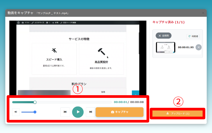Click 新規 in video admin bar
The image size is (212, 133).
click(55, 23)
